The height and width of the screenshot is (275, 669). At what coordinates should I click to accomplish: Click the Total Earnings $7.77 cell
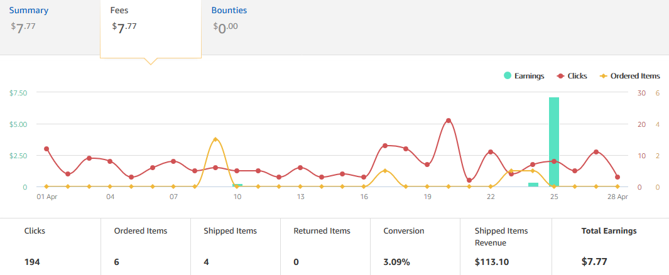click(x=611, y=247)
